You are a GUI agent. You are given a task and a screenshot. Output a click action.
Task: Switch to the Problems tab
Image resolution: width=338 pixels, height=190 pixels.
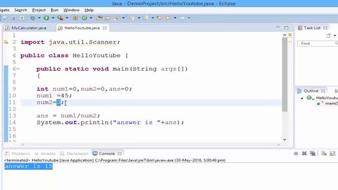click(x=17, y=154)
